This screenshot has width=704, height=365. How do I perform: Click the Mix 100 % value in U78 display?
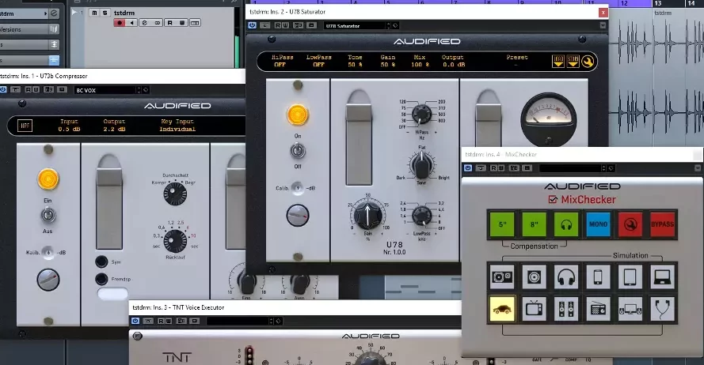(x=420, y=65)
